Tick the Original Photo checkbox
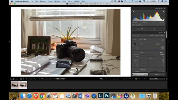This screenshot has width=178, height=100. (133, 25)
